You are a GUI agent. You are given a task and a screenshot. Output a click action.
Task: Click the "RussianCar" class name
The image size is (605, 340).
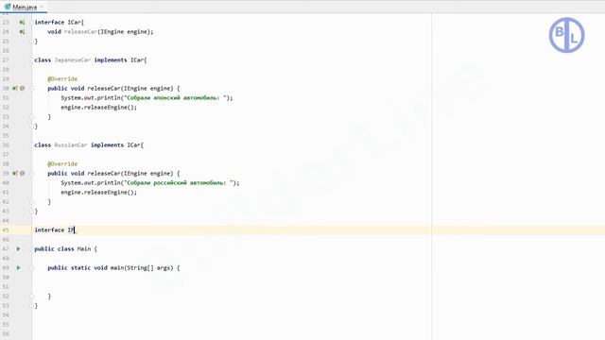(71, 145)
